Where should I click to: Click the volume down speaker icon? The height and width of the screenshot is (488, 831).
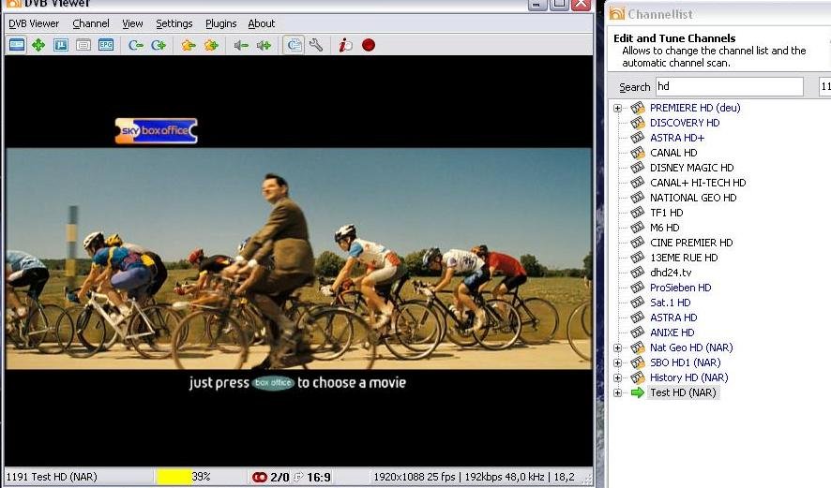point(241,45)
